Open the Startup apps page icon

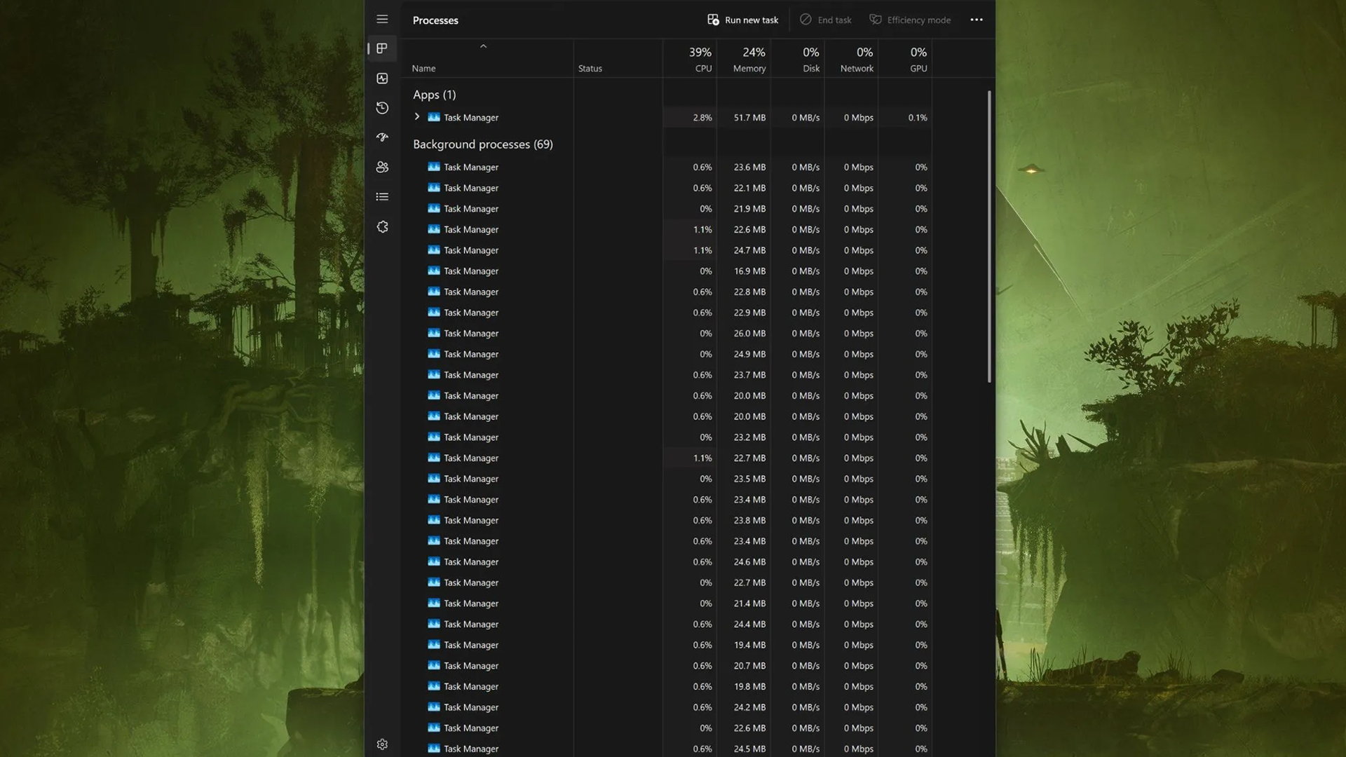click(x=382, y=137)
